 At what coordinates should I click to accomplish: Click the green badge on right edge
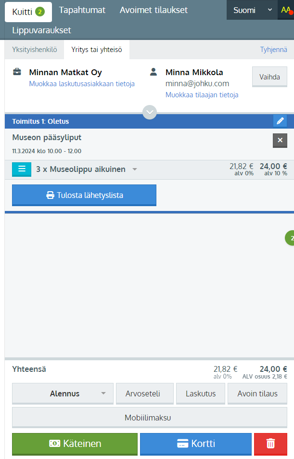point(290,237)
